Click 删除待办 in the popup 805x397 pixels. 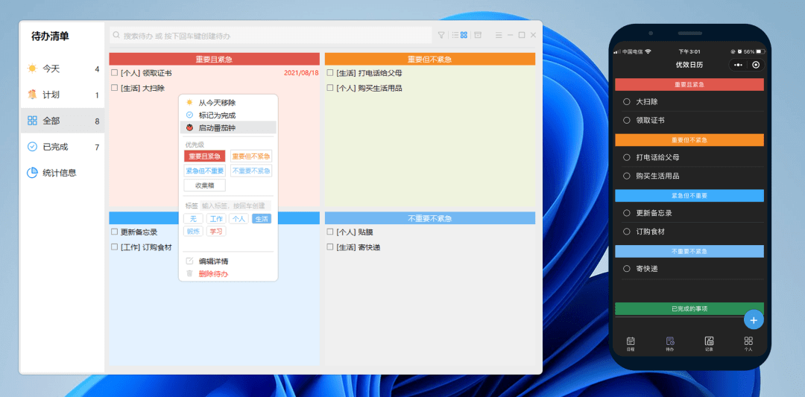pyautogui.click(x=213, y=274)
